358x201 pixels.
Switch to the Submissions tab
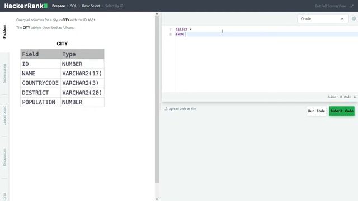4,73
